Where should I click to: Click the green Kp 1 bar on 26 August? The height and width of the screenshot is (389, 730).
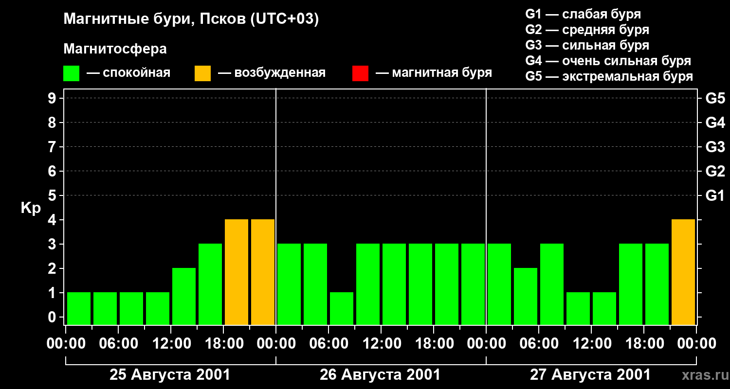342,308
